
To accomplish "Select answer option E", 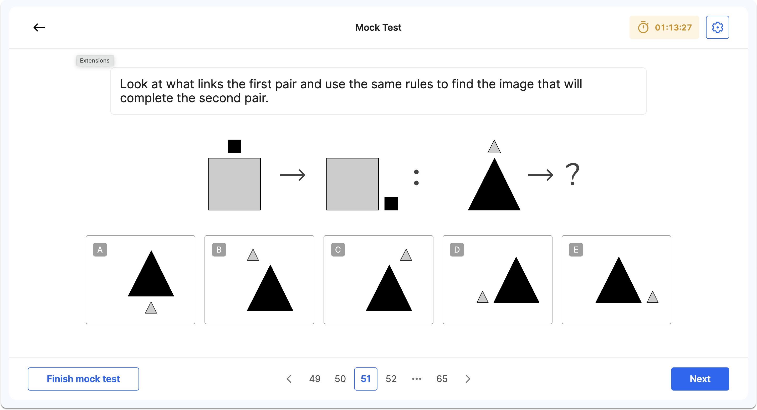I will click(617, 280).
